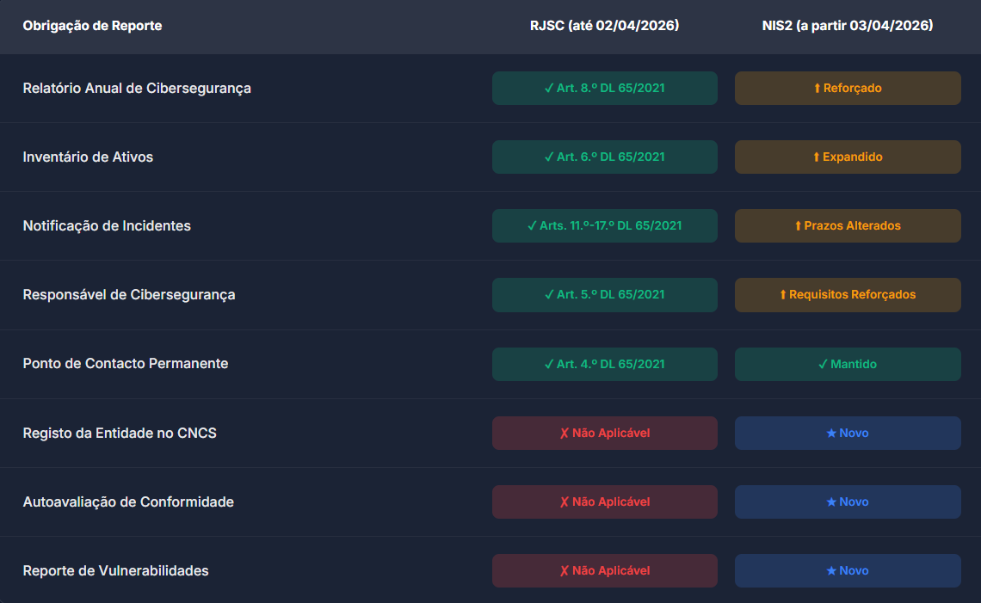Image resolution: width=981 pixels, height=603 pixels.
Task: Click the 'Art. 5.º DL 65/2021' badge
Action: 604,294
